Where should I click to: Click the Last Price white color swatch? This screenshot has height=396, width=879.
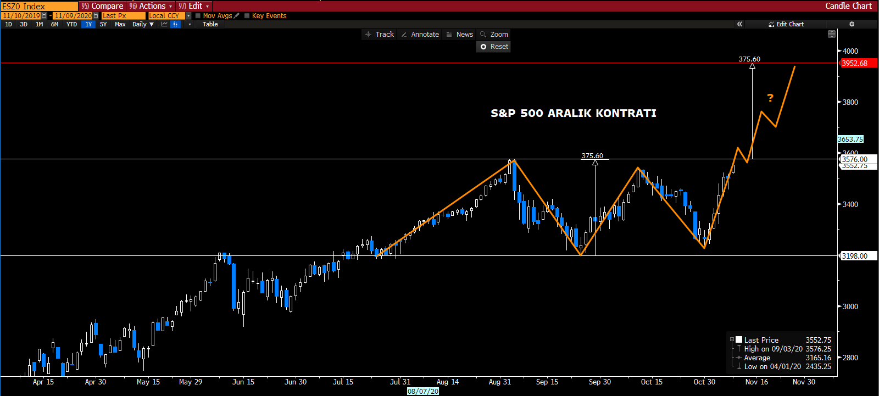click(739, 340)
